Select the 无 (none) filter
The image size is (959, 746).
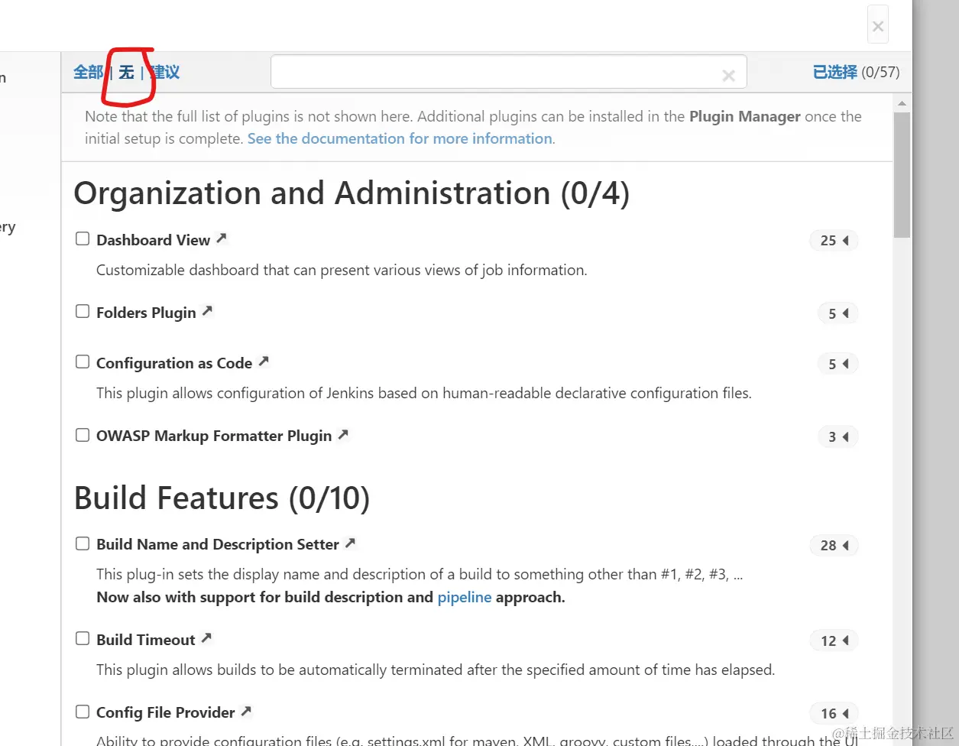126,73
